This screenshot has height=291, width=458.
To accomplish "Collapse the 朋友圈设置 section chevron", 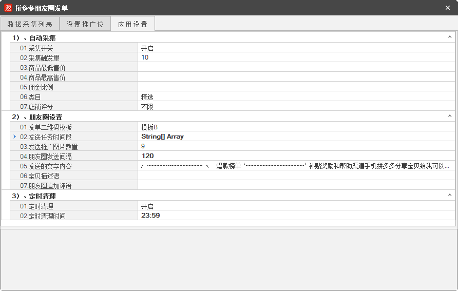I will tap(450, 116).
